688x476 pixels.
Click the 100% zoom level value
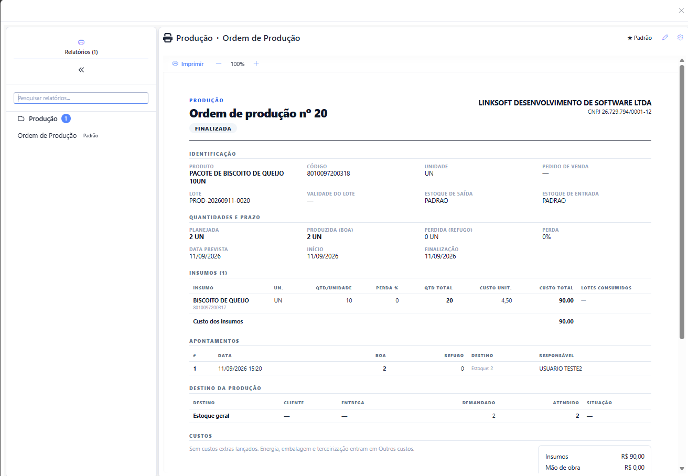(238, 64)
